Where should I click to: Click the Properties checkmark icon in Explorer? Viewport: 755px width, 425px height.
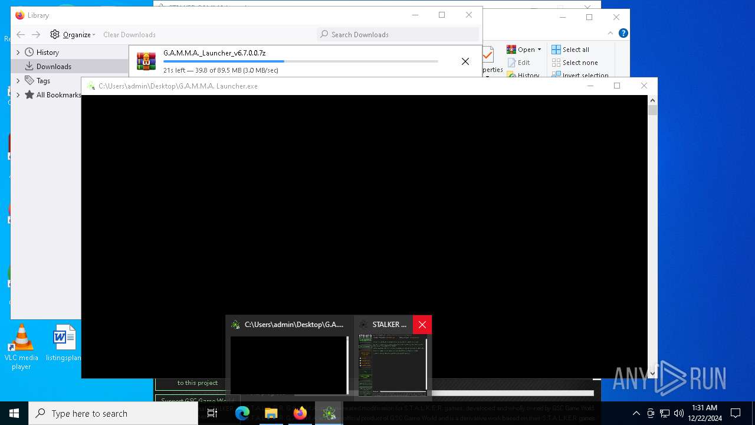488,55
